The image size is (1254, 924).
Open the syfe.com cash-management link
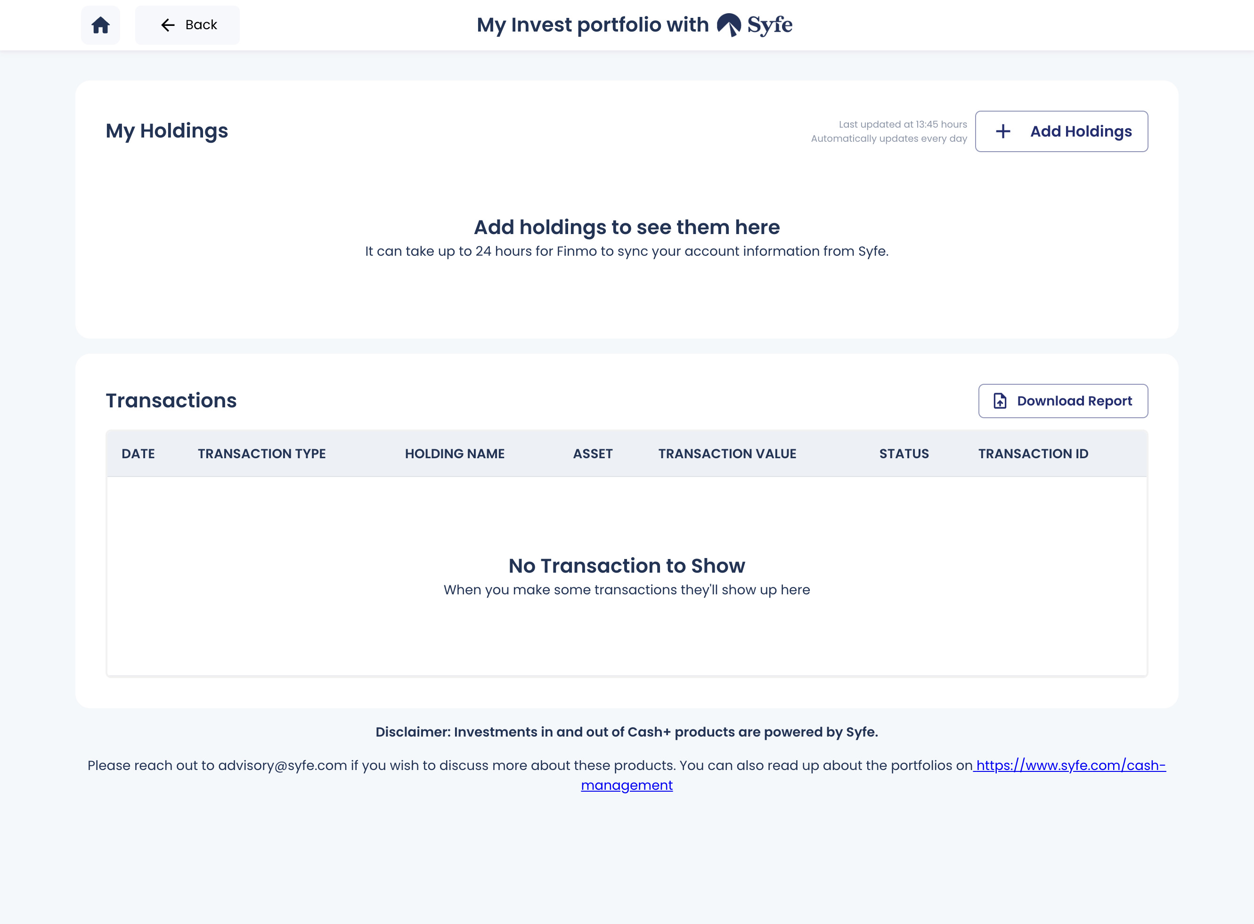1069,765
